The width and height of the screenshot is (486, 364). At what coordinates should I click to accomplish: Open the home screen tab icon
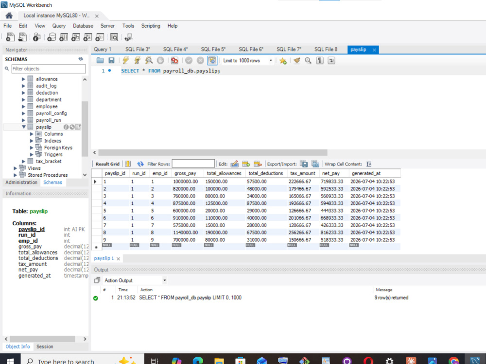coord(9,16)
